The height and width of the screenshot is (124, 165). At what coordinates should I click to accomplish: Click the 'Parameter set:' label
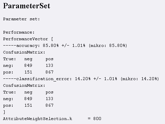click(x=21, y=19)
